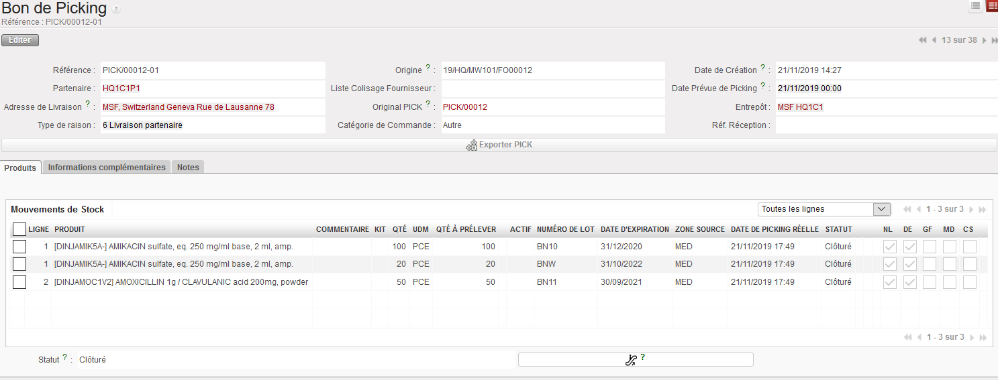
Task: Switch to list view icon
Action: click(x=975, y=6)
